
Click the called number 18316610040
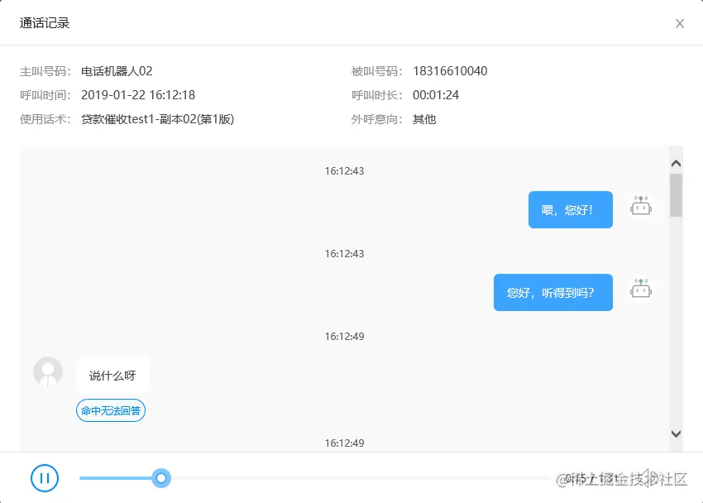pos(450,71)
